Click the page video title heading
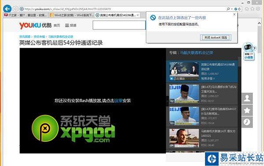This screenshot has width=264, height=166. [x=61, y=43]
